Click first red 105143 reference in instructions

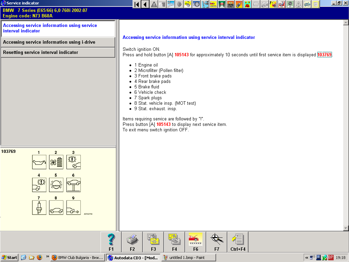(181, 55)
